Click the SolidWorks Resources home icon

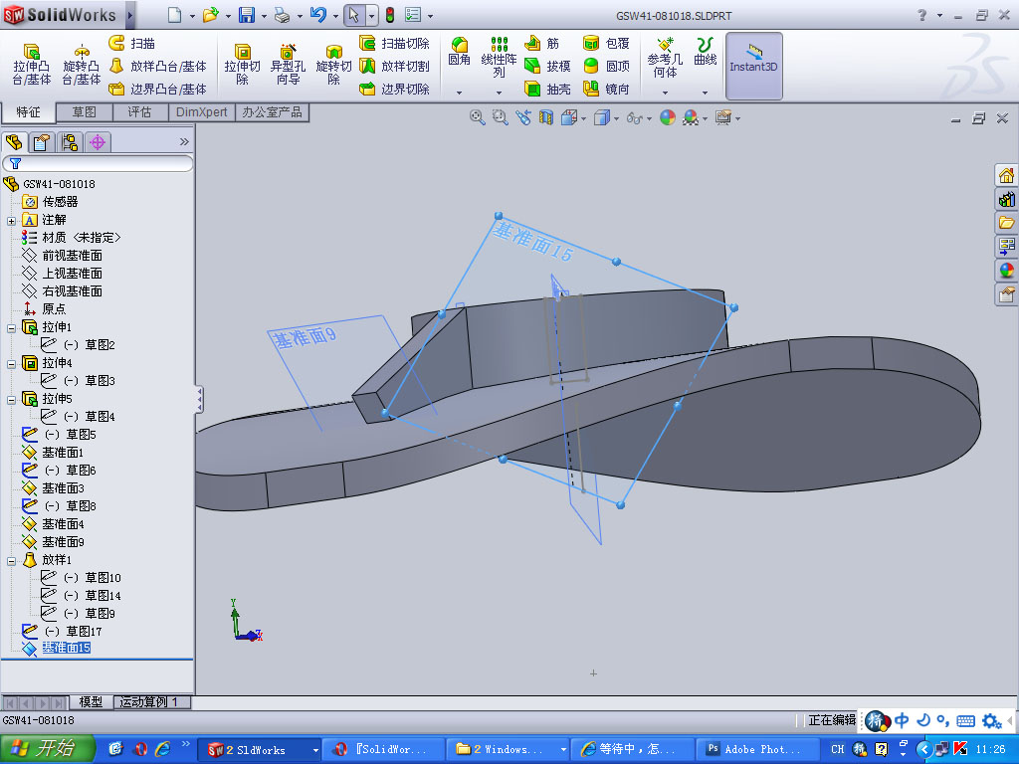1006,175
